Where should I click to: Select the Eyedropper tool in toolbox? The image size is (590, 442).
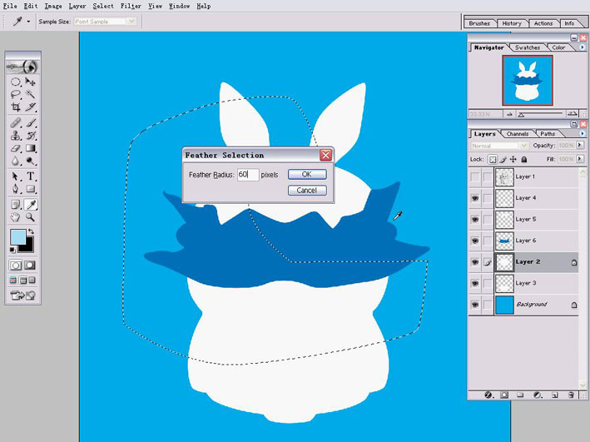point(30,205)
